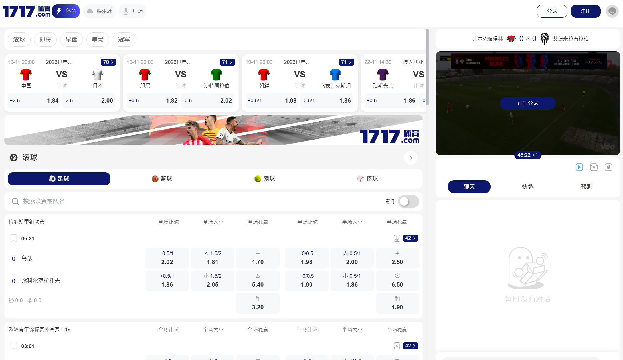The image size is (623, 360).
Task: Switch to the 快选 tab
Action: [x=528, y=187]
